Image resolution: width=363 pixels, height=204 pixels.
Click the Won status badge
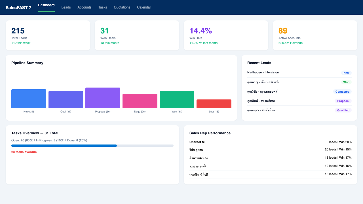point(346,82)
